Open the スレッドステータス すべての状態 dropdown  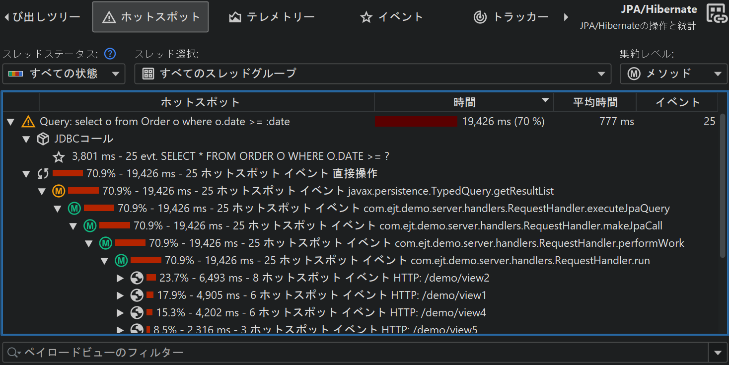point(64,74)
